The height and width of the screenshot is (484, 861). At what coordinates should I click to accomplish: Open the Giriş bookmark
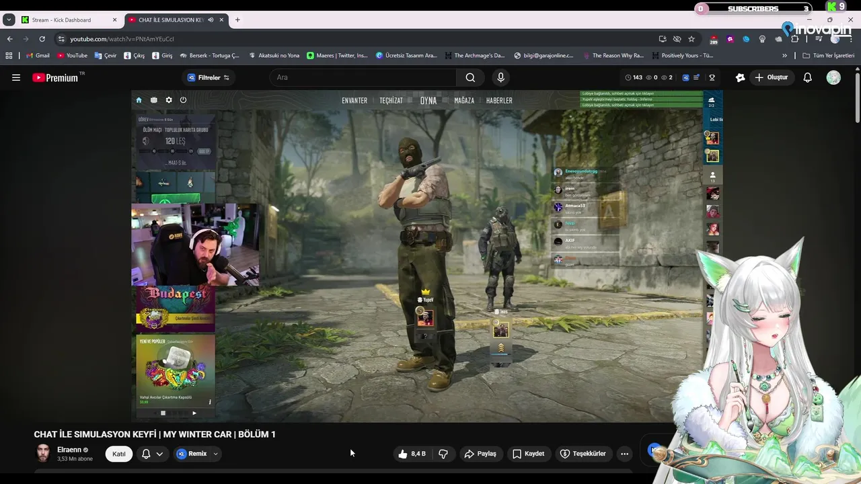click(162, 56)
